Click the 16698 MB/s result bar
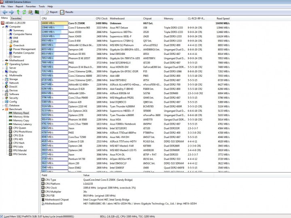 [x=55, y=23]
